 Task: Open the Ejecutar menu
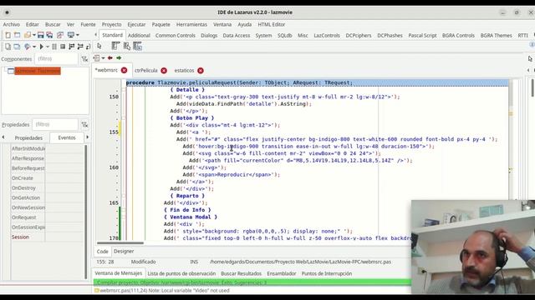pyautogui.click(x=136, y=24)
